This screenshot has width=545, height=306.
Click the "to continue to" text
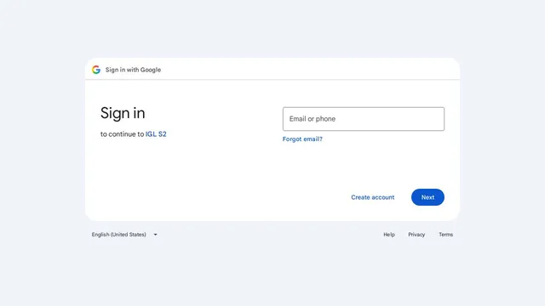pos(122,134)
